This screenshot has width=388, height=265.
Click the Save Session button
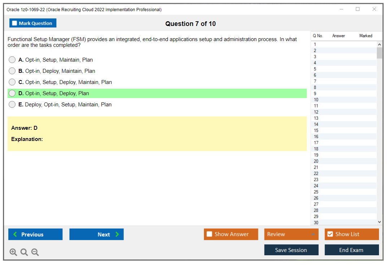click(x=291, y=249)
